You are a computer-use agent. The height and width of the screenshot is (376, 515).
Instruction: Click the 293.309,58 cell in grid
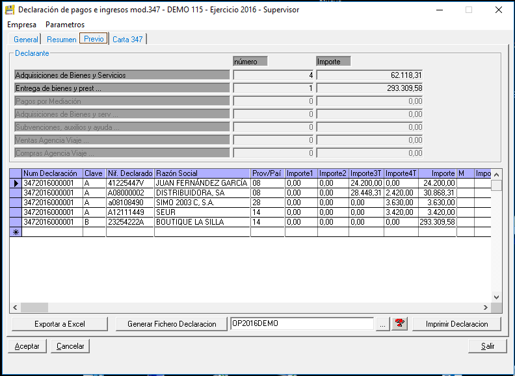click(x=437, y=222)
